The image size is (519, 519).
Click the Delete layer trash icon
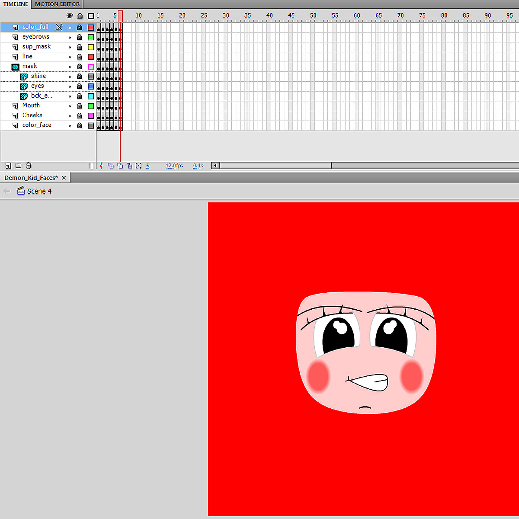[29, 166]
